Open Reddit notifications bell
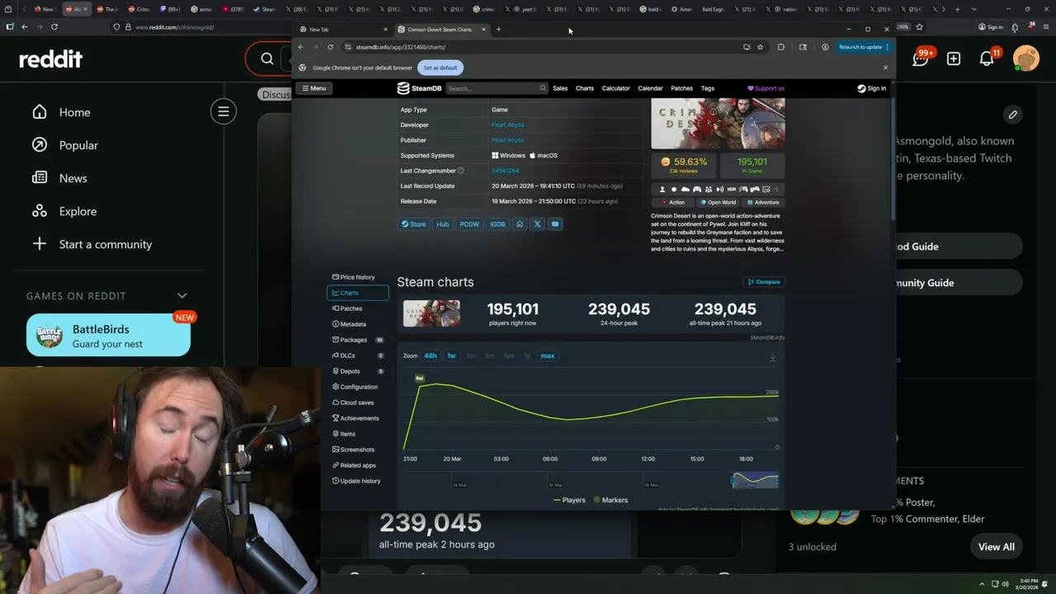1056x594 pixels. pyautogui.click(x=987, y=59)
